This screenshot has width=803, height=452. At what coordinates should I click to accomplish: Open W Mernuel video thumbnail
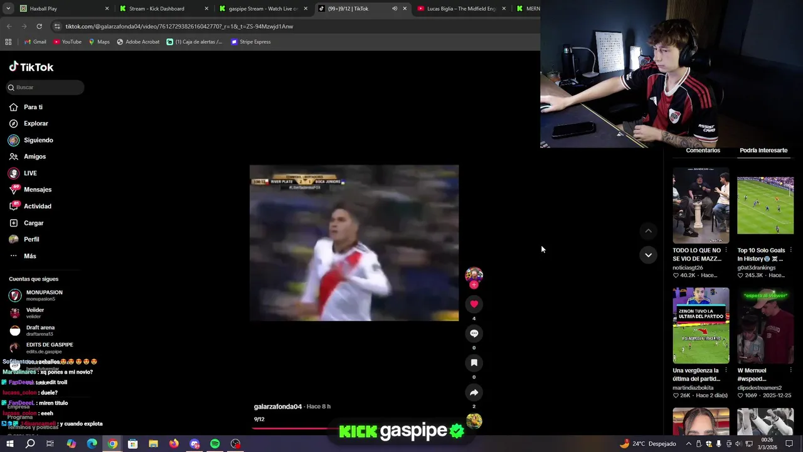765,326
